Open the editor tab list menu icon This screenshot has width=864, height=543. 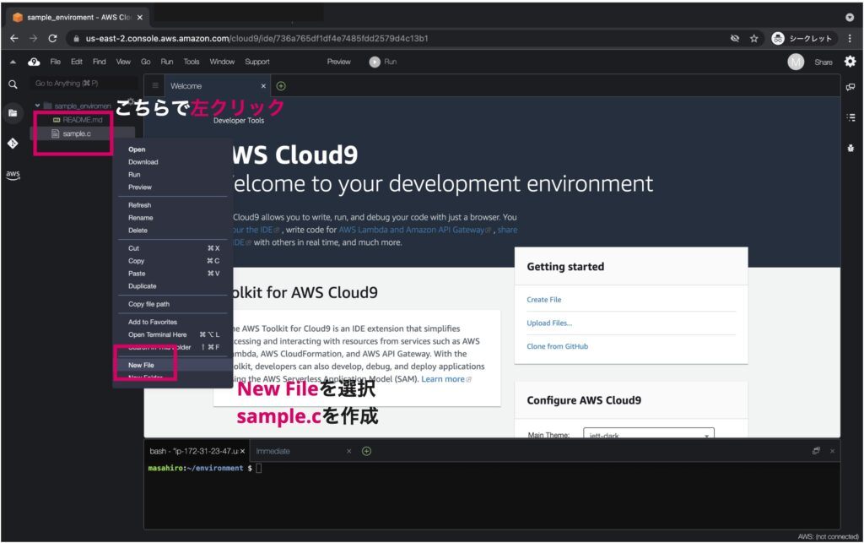(155, 85)
